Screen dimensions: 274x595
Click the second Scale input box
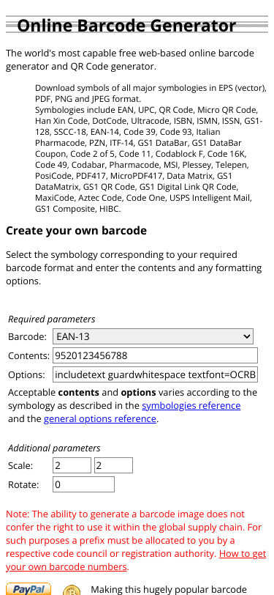click(x=113, y=465)
